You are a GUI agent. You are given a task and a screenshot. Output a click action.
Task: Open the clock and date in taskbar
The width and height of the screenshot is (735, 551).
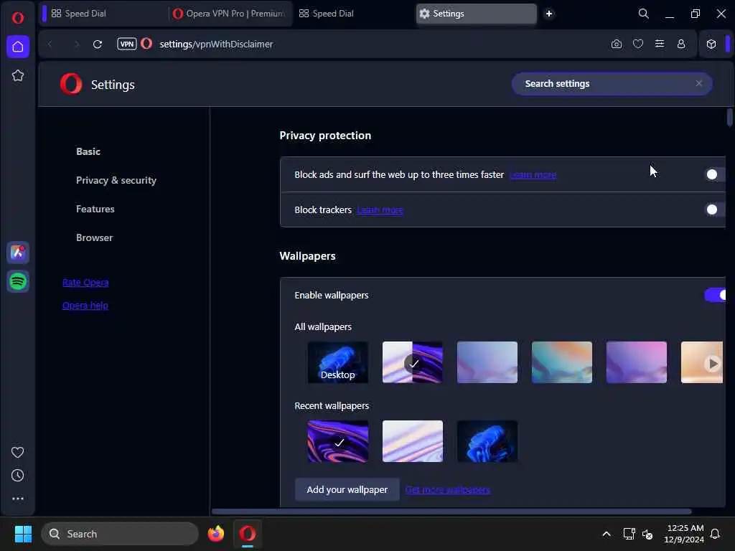684,534
